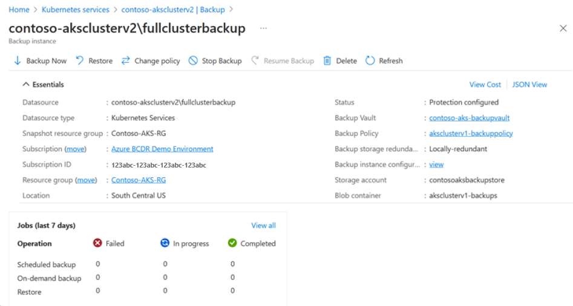Collapse the Essentials section chevron
The width and height of the screenshot is (573, 306).
pyautogui.click(x=25, y=84)
